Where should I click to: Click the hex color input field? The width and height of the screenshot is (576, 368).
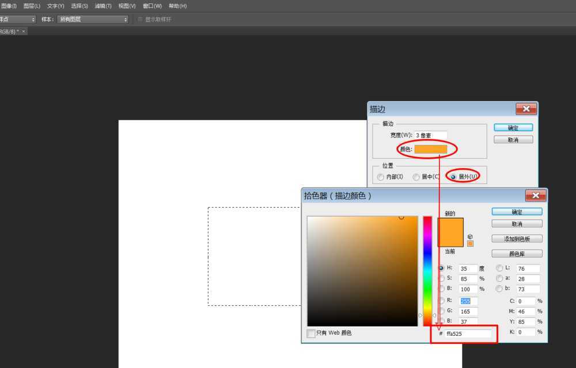click(468, 333)
